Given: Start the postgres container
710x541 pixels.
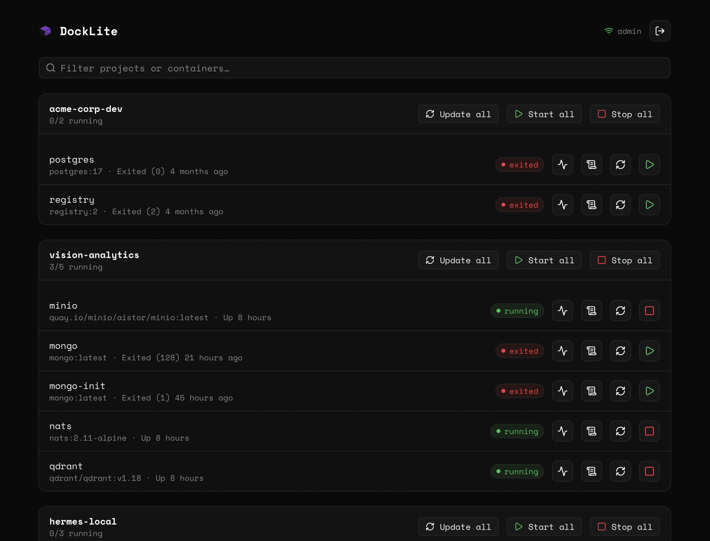Looking at the screenshot, I should pos(649,165).
